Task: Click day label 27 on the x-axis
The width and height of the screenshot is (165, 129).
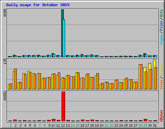Action: pyautogui.click(x=135, y=125)
